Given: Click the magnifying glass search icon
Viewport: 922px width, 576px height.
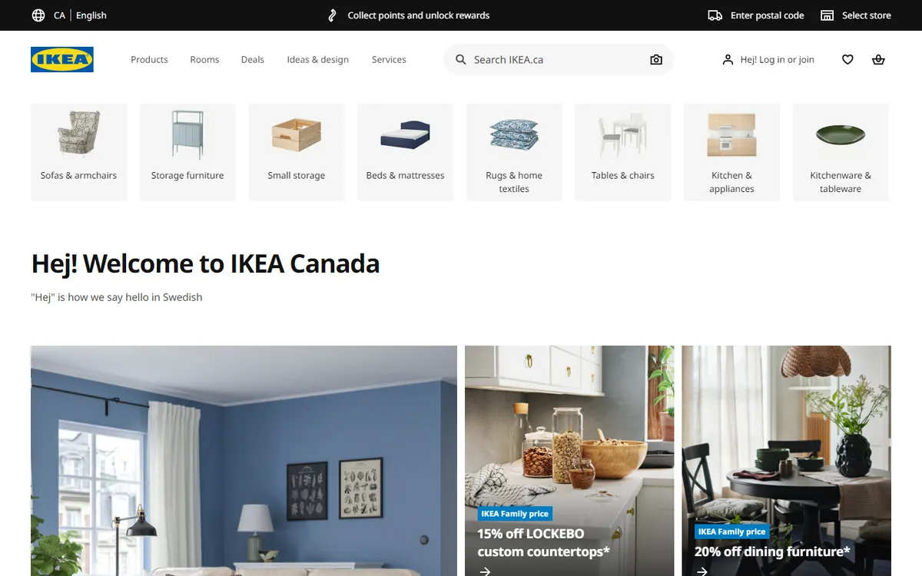Looking at the screenshot, I should tap(461, 59).
